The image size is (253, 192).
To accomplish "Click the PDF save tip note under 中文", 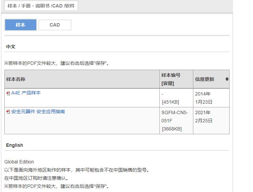I will click(x=57, y=63).
